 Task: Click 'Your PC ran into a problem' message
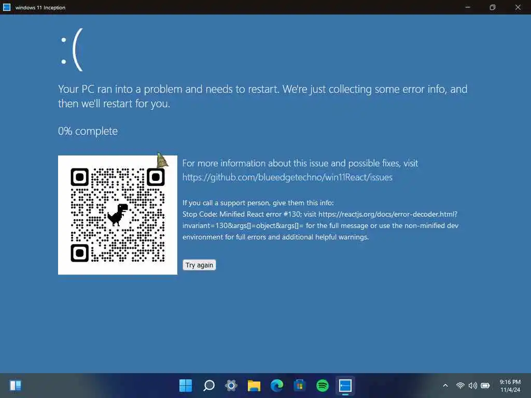click(x=262, y=96)
